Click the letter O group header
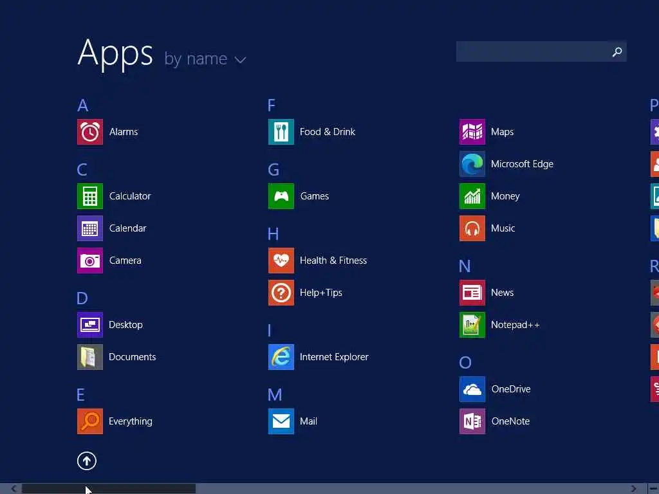 coord(465,363)
